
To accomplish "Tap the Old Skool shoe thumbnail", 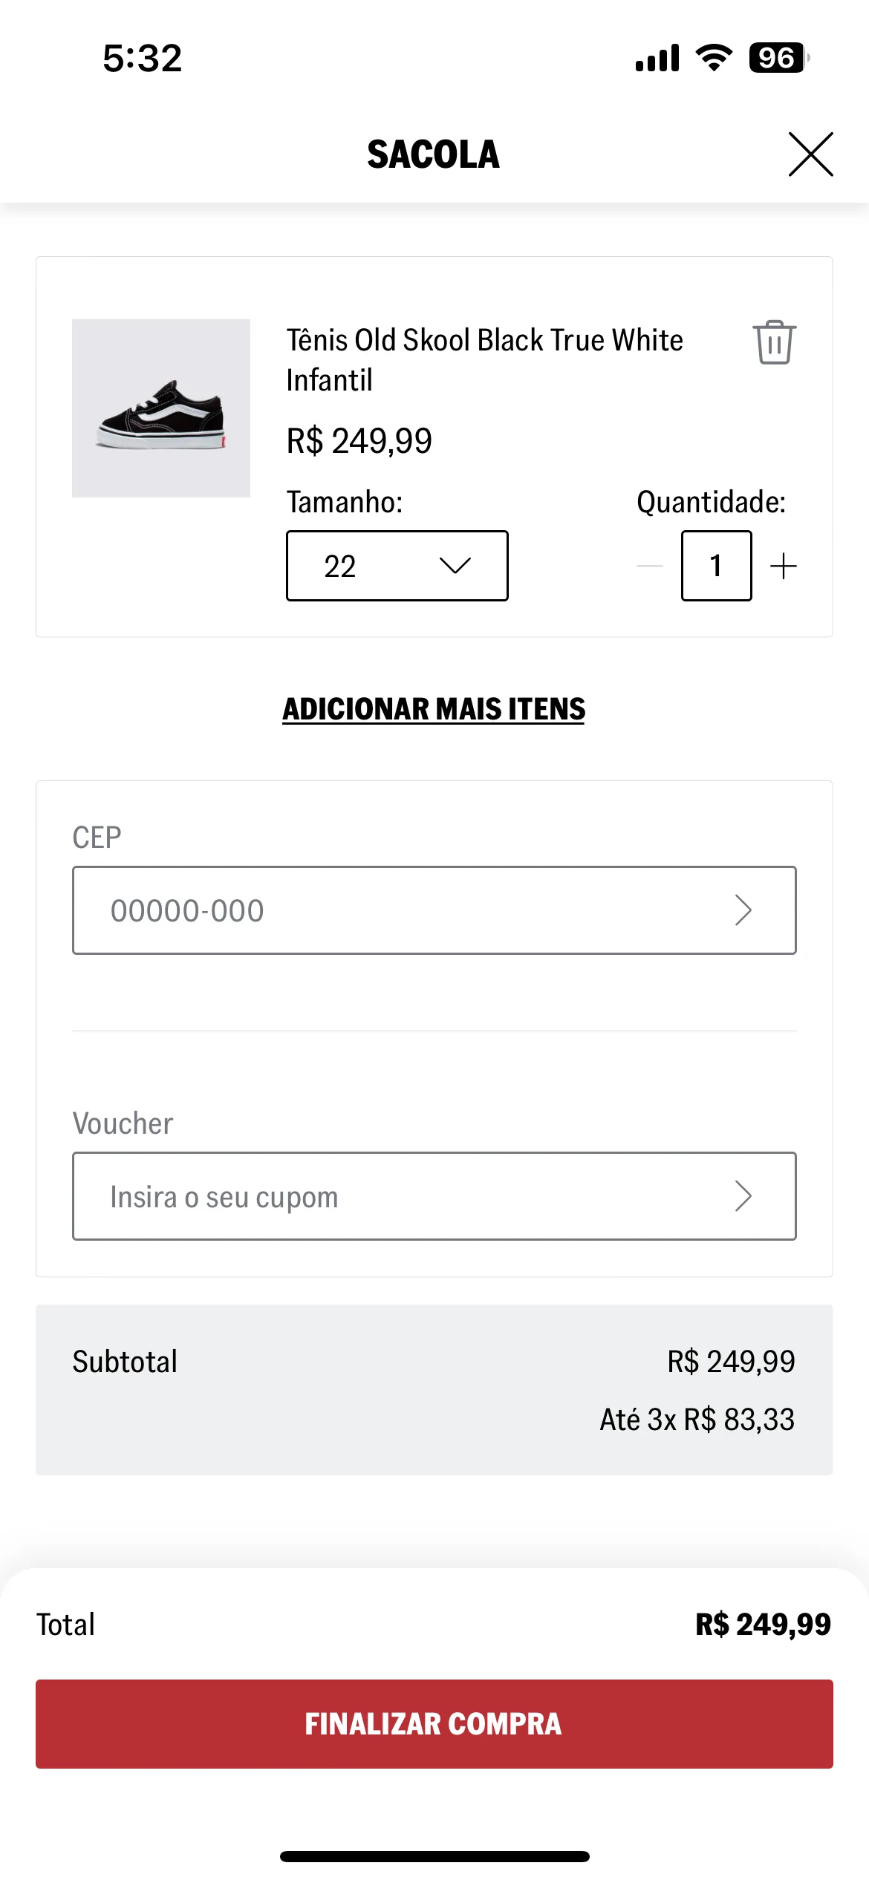I will coord(161,408).
